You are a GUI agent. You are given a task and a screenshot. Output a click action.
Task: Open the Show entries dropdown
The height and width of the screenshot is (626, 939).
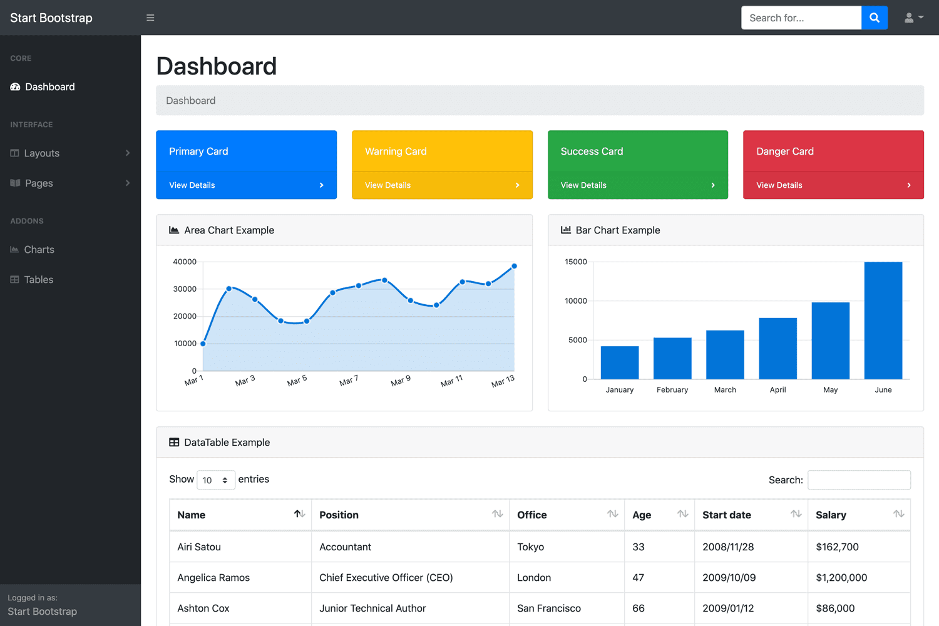(216, 480)
